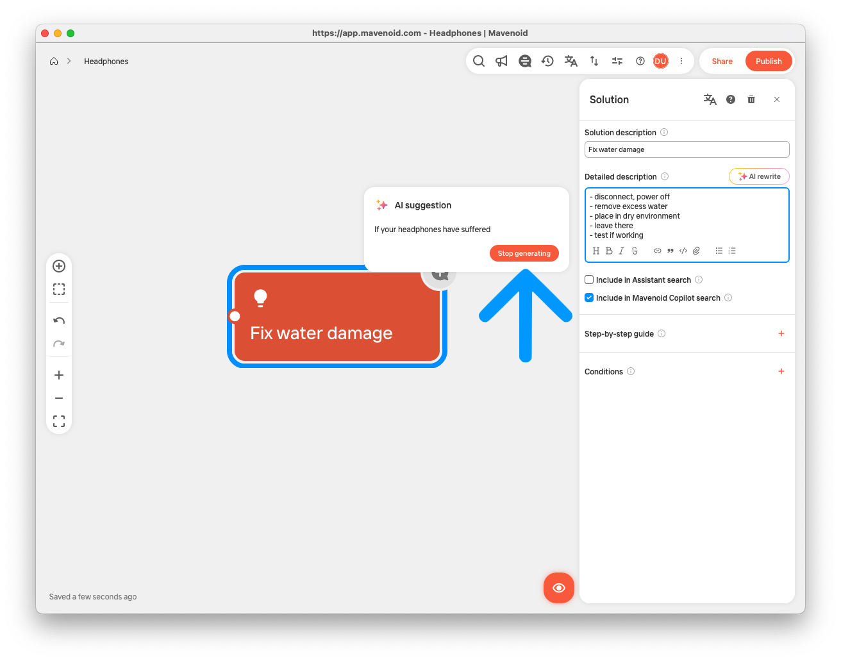Click the bold formatting icon
The width and height of the screenshot is (841, 661).
[x=609, y=251]
